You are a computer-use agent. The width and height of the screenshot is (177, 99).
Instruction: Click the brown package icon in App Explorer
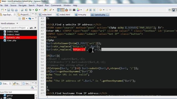tap(24, 19)
